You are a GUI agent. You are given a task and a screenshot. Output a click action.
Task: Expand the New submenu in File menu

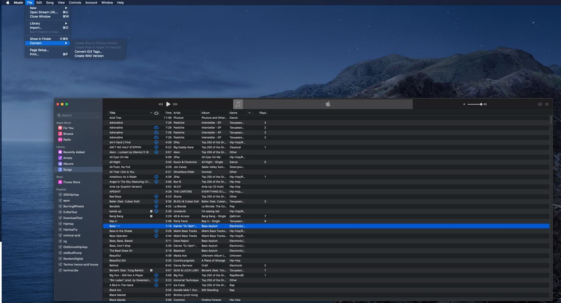coord(48,8)
